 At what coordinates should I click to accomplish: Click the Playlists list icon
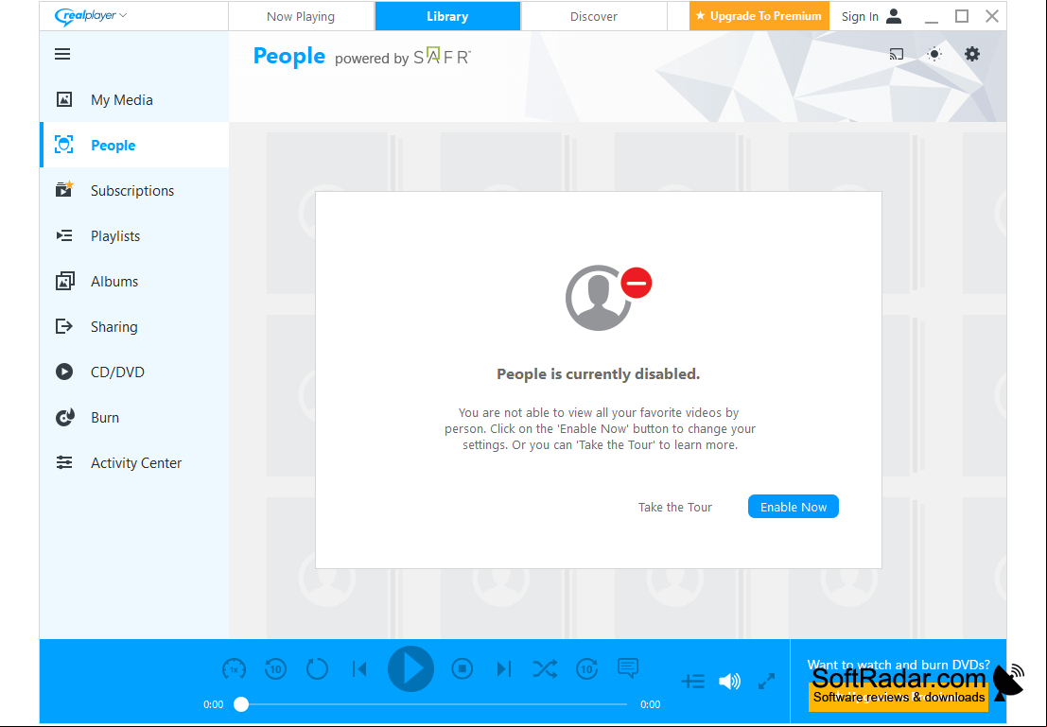click(64, 235)
